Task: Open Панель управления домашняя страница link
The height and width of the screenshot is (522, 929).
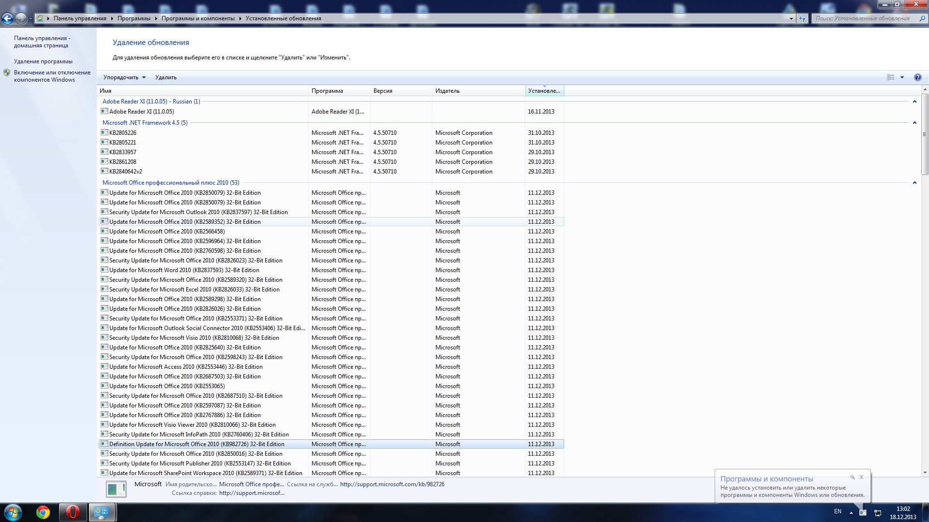Action: [x=42, y=42]
